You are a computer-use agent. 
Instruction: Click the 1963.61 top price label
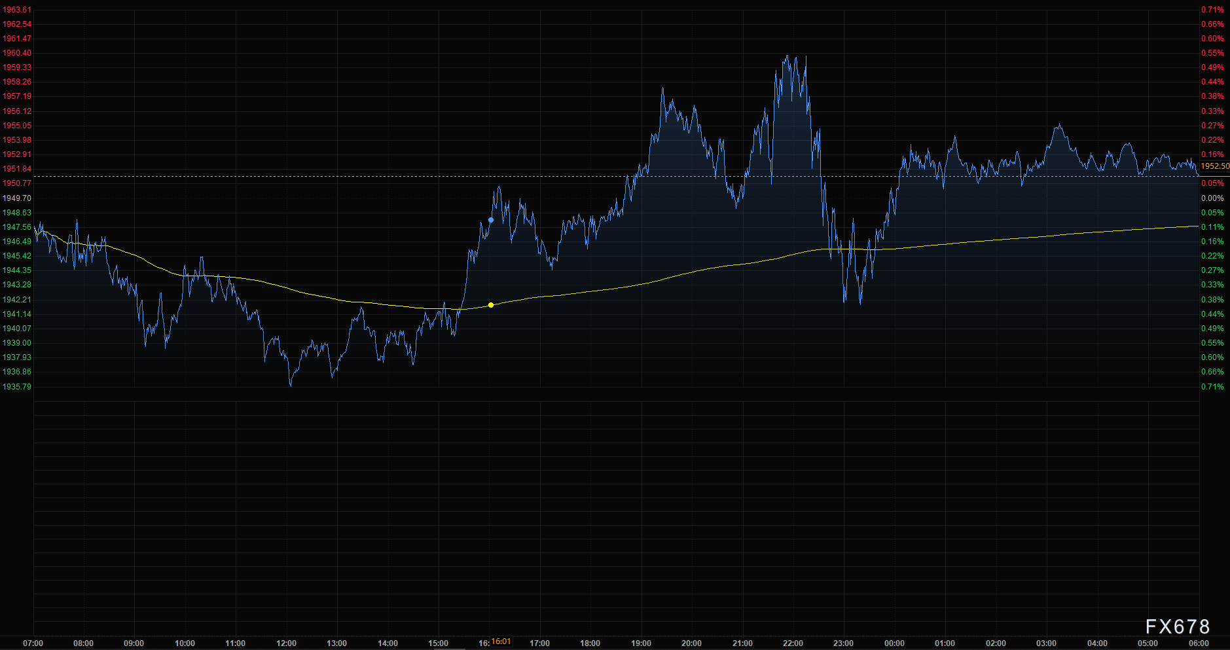click(x=17, y=10)
